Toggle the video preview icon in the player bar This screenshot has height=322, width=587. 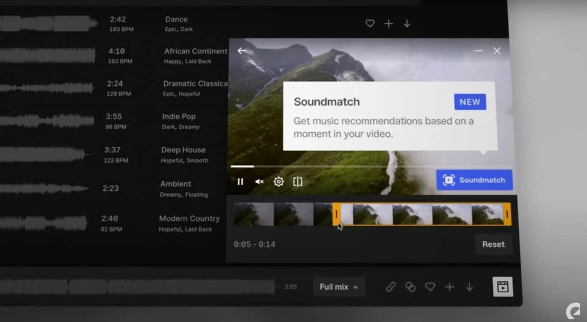point(503,287)
